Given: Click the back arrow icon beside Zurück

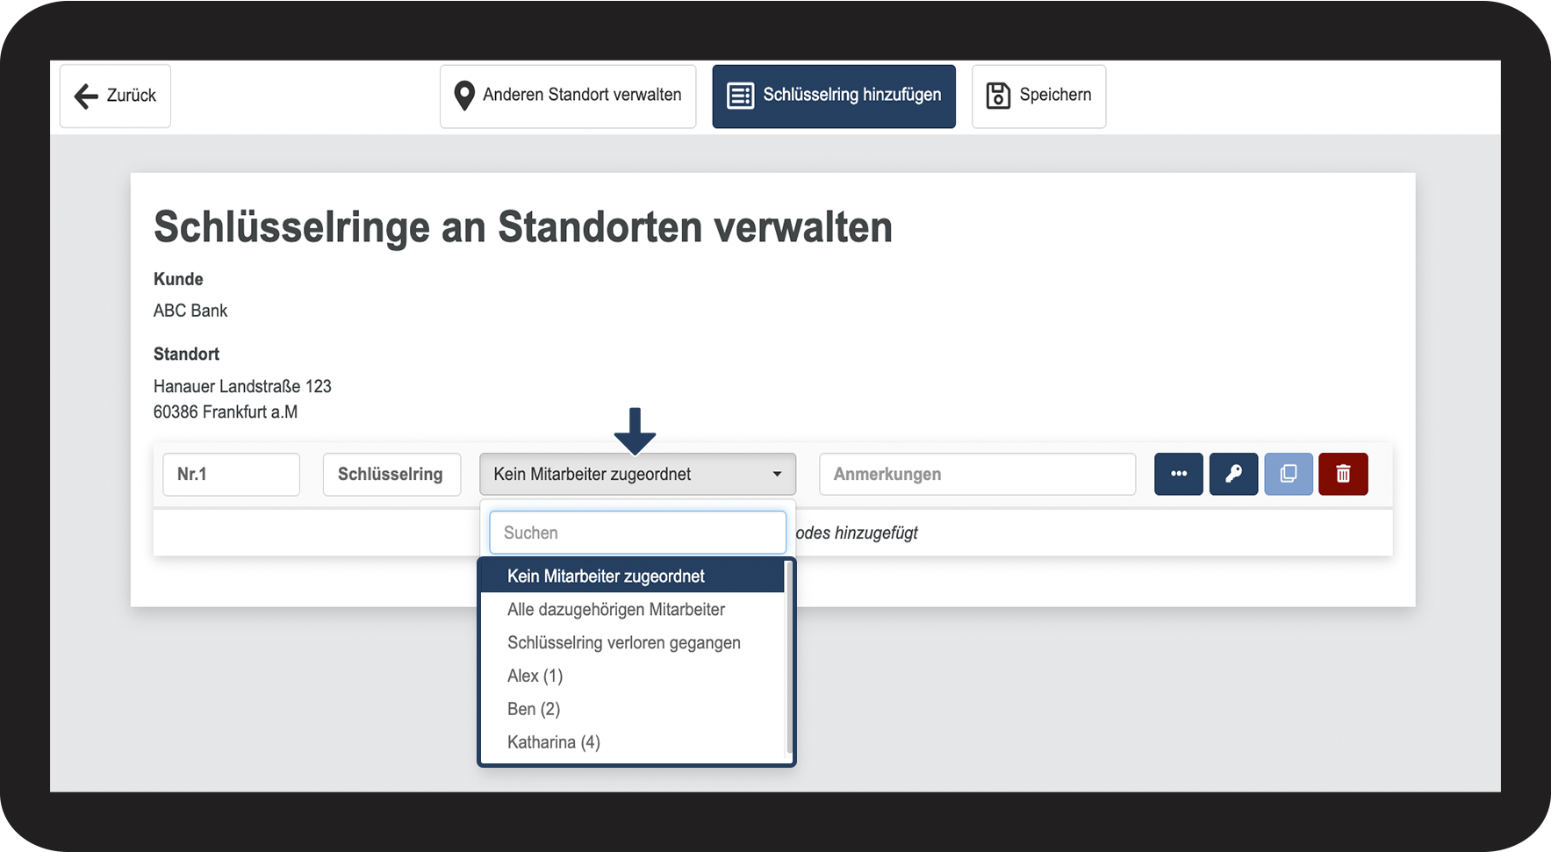Looking at the screenshot, I should (85, 96).
